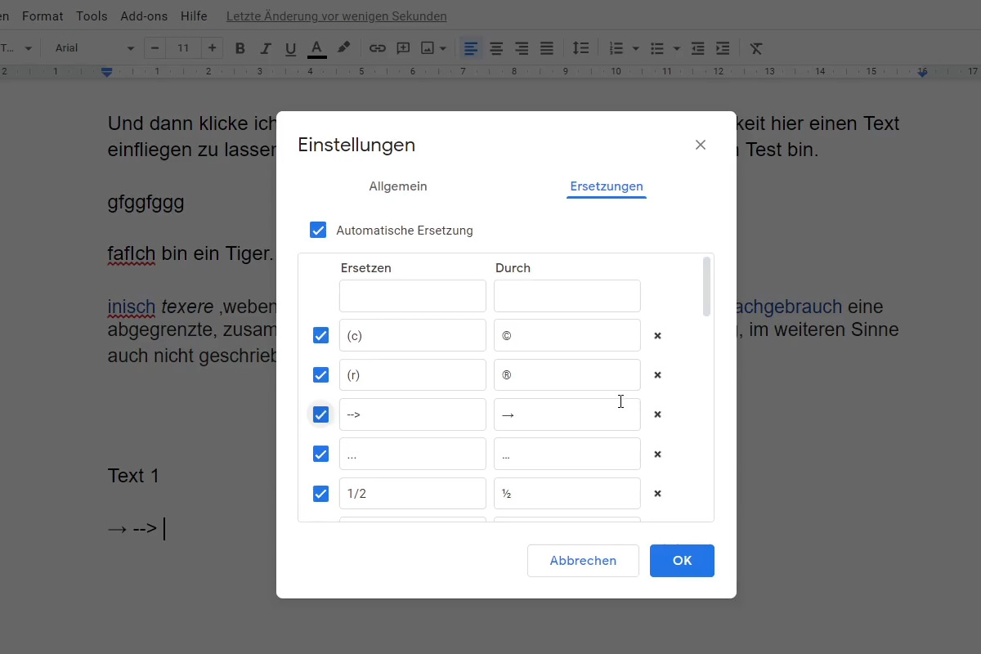This screenshot has width=981, height=654.
Task: Uncheck the (r) replacement rule
Action: [x=320, y=374]
